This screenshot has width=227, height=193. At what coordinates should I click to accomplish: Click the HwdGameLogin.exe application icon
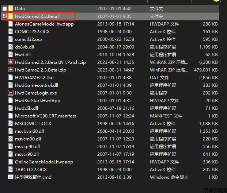click(11, 93)
